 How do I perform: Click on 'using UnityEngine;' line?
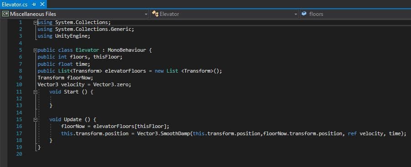[x=64, y=36]
